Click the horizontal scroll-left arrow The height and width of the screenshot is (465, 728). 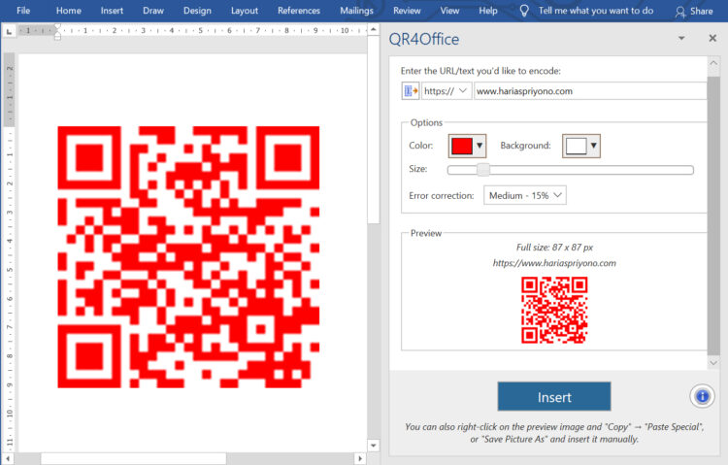(8, 458)
